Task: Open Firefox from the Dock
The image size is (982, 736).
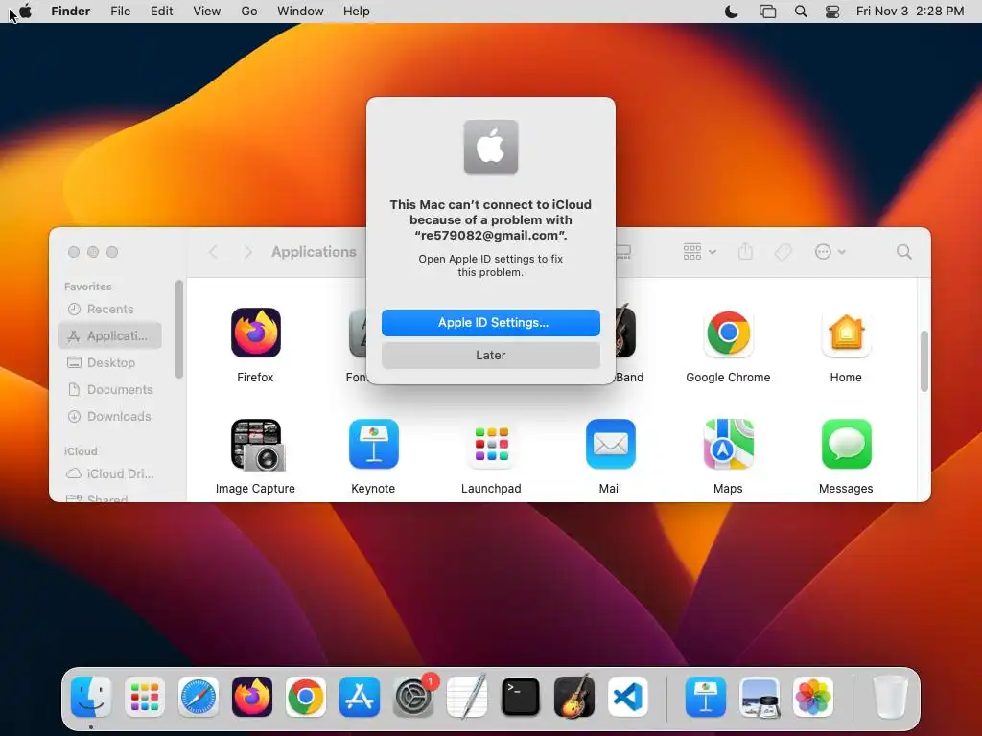Action: [252, 697]
